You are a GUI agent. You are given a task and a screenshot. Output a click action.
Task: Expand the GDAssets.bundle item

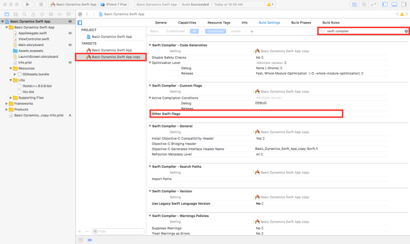point(15,74)
